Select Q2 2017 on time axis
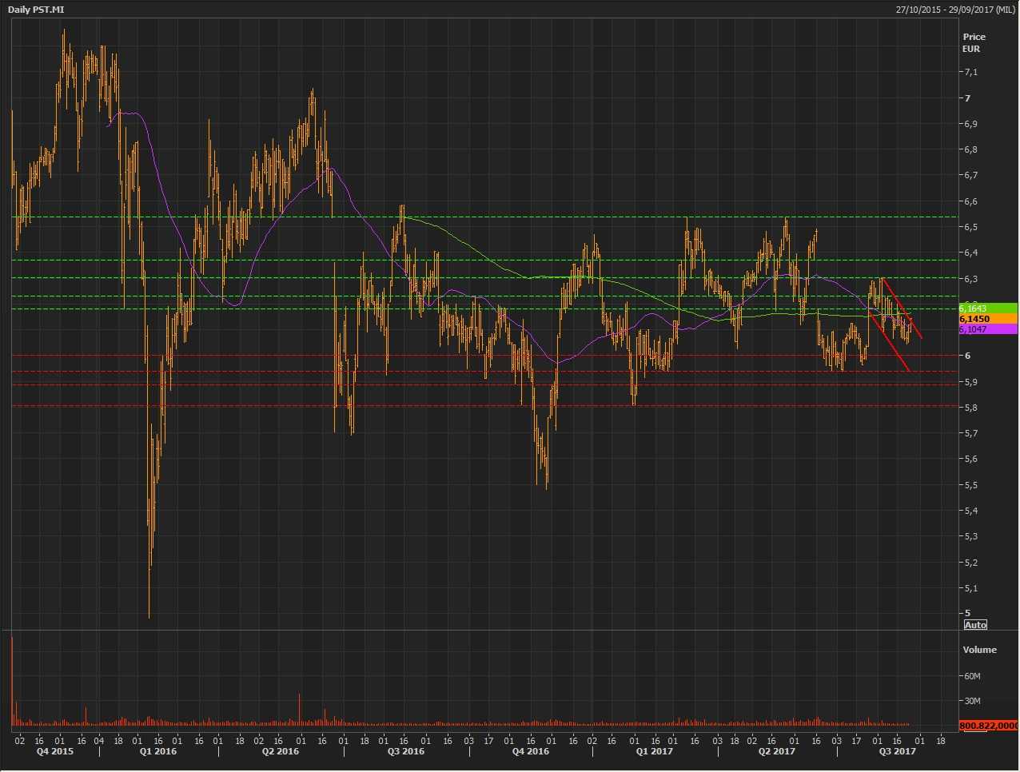 tap(776, 751)
